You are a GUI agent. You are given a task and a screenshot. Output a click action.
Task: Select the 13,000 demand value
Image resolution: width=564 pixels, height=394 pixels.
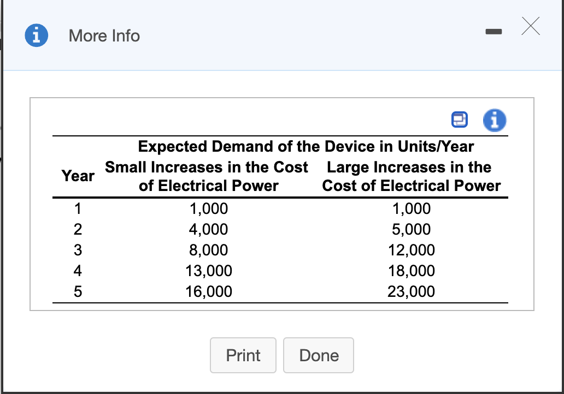209,271
